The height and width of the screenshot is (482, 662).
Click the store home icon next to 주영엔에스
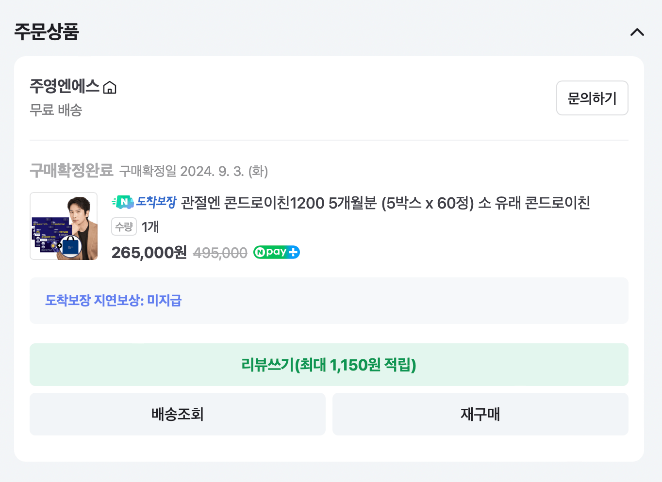click(110, 87)
